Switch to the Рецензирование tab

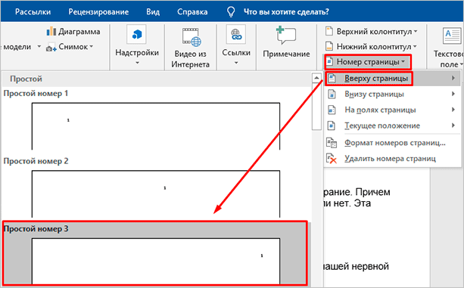tap(98, 12)
